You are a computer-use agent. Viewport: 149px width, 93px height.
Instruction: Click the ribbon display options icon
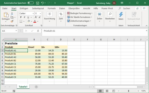[122, 3]
